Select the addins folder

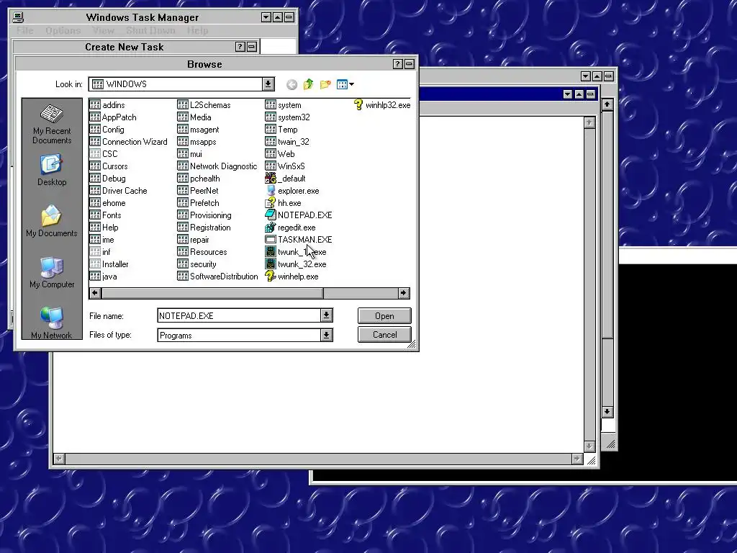click(107, 105)
